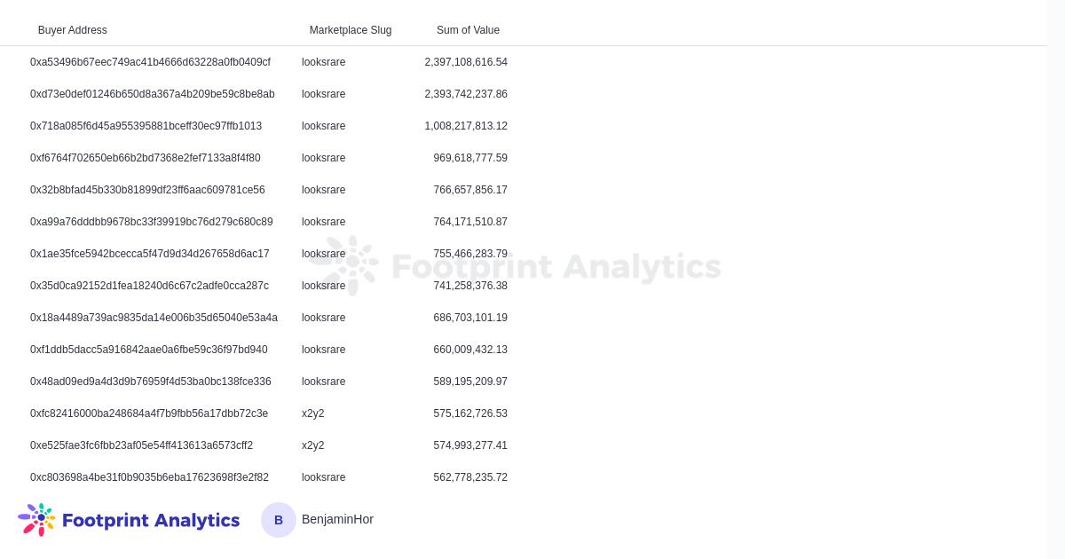Sort by Marketplace Slug column header

(x=351, y=30)
